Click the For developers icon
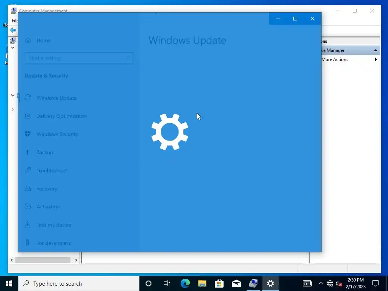 point(28,242)
